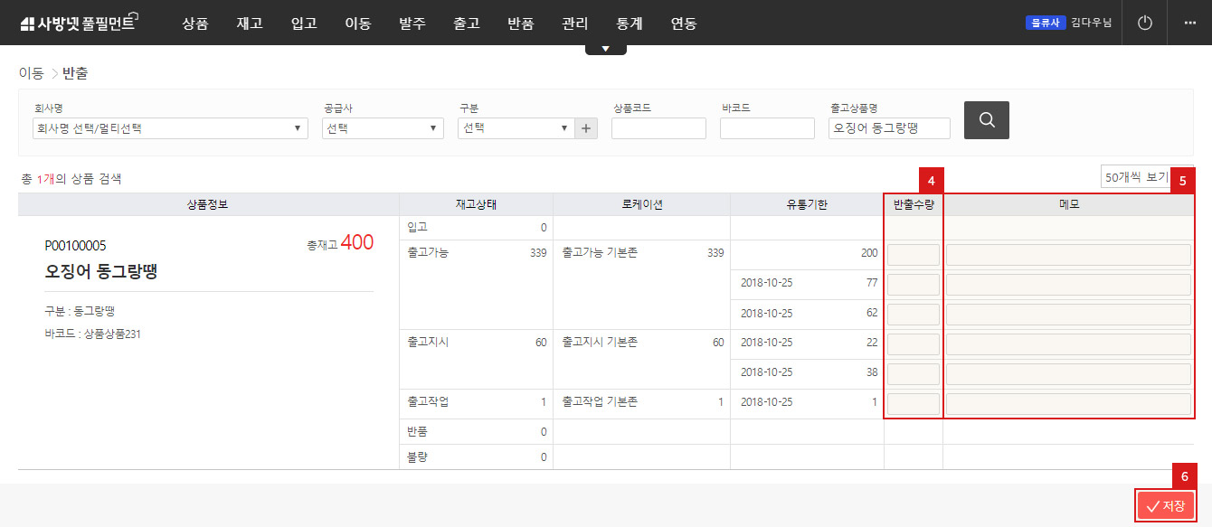
Task: Click 반출수량 field for the 200 quantity row
Action: [x=913, y=255]
